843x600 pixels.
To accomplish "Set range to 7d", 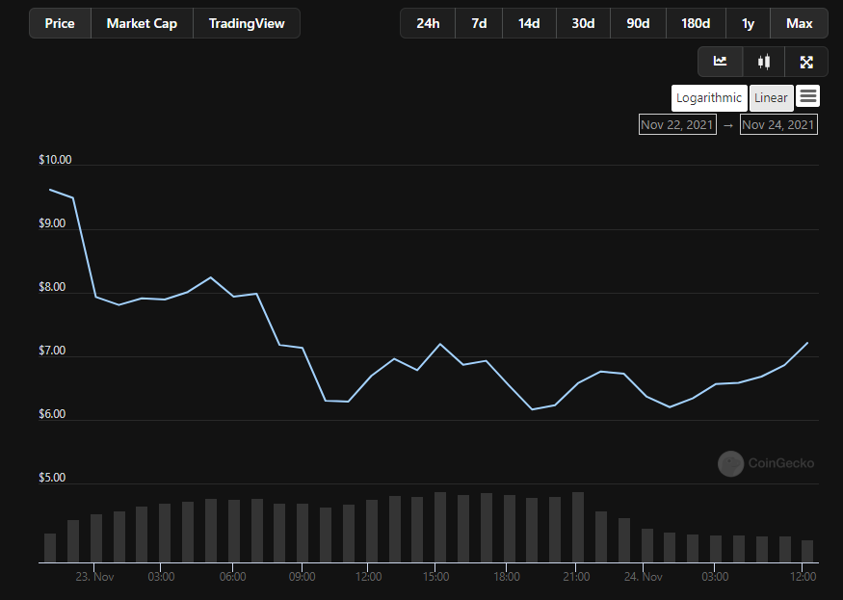I will [x=479, y=23].
